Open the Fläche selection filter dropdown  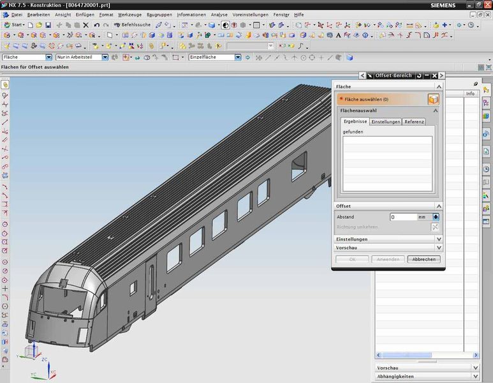[x=49, y=57]
